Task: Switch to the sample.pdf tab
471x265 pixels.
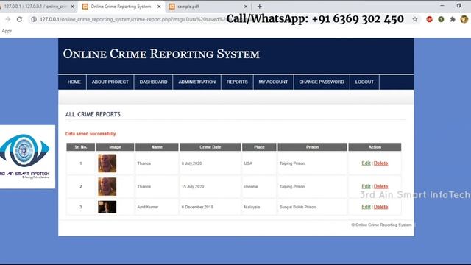Action: coord(208,7)
